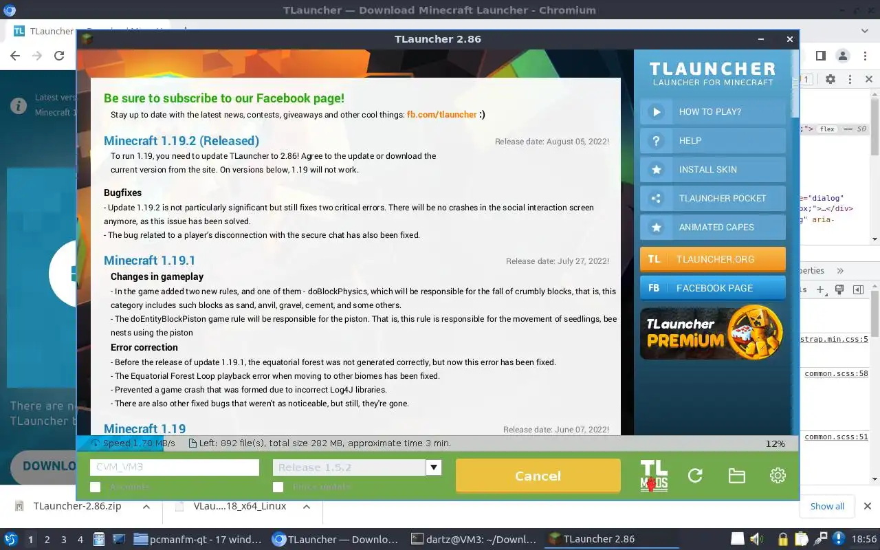Click the TL icon on TLauncher.org button

(x=654, y=259)
